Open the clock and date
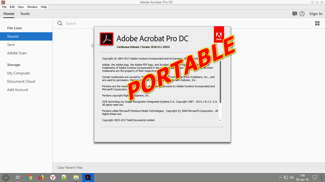This screenshot has width=325, height=182. (x=302, y=177)
